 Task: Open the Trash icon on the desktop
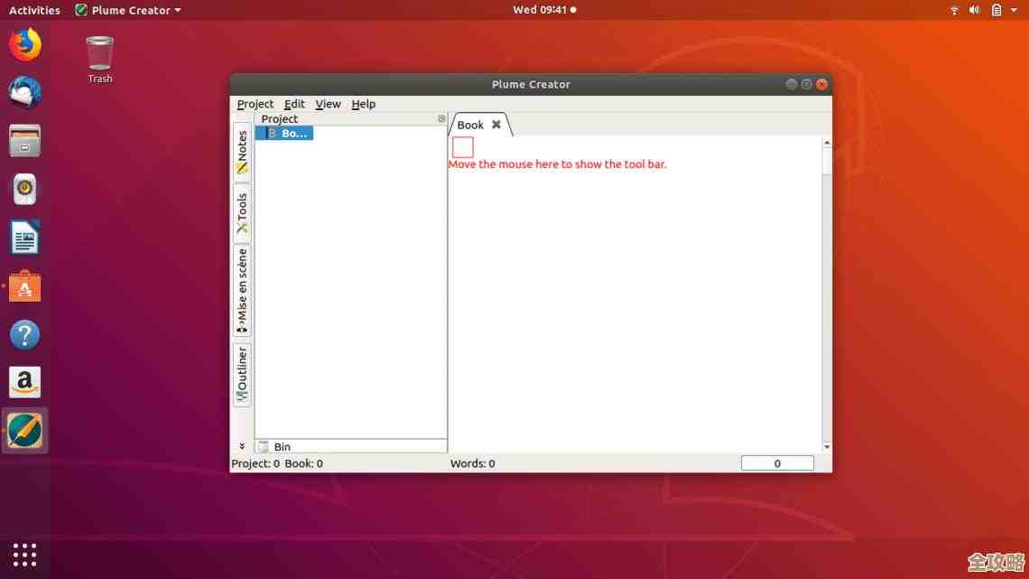(x=99, y=54)
